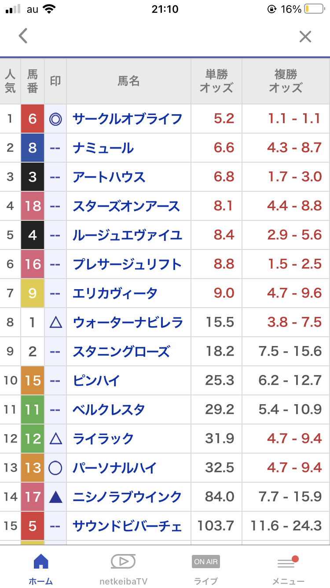The height and width of the screenshot is (588, 330).
Task: Tap the Home house icon
Action: (x=41, y=562)
